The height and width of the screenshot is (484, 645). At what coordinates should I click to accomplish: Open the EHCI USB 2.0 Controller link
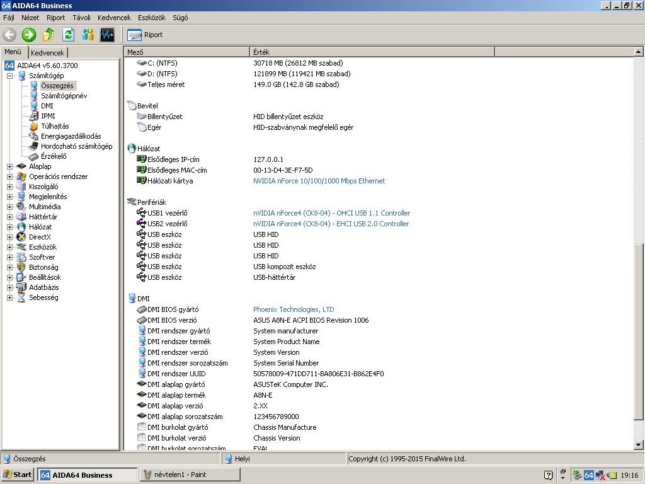(331, 224)
